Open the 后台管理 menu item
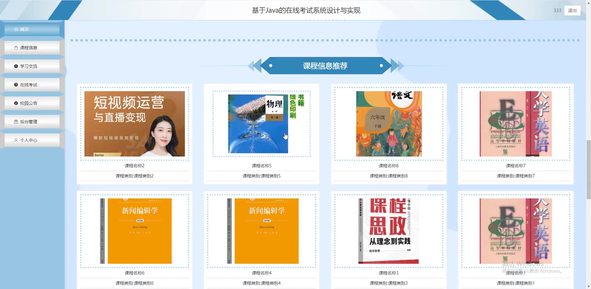Image resolution: width=591 pixels, height=289 pixels. pyautogui.click(x=32, y=122)
